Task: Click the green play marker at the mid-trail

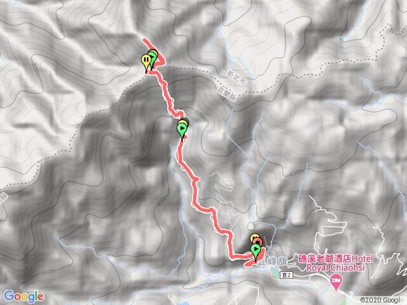Action: tap(182, 128)
